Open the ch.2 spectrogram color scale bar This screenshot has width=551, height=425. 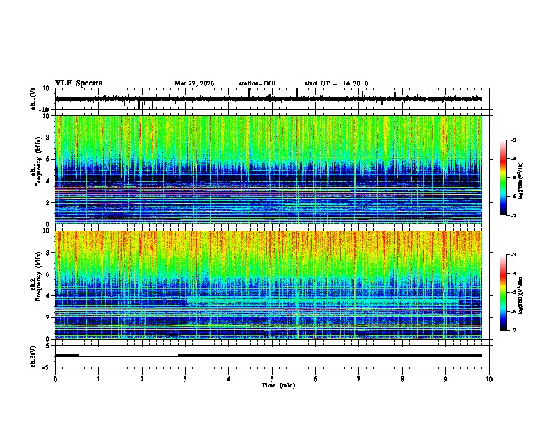(x=503, y=292)
